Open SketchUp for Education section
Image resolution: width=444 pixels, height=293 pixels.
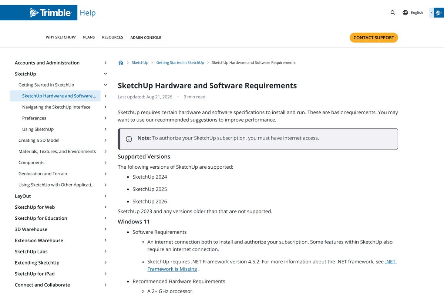(41, 218)
